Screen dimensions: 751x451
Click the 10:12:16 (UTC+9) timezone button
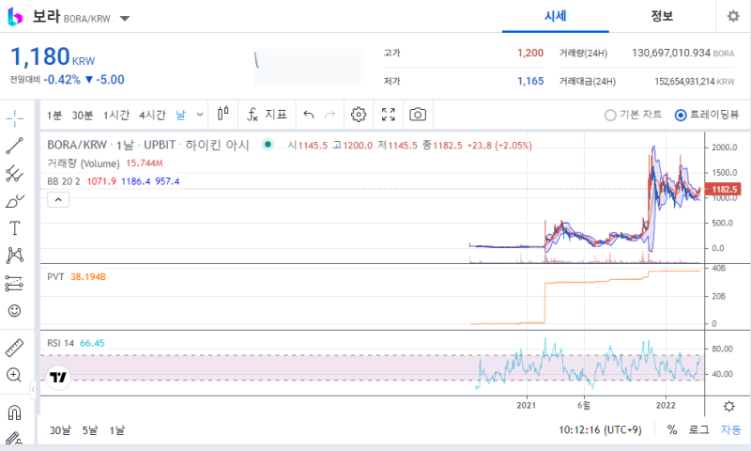click(600, 430)
